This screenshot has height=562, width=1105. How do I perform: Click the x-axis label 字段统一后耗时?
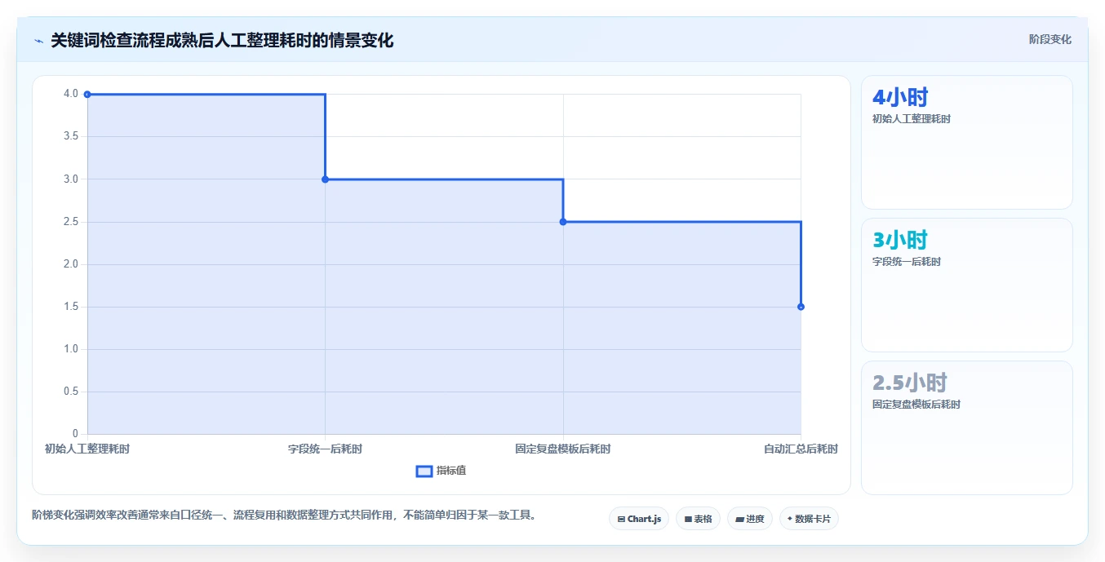click(325, 449)
